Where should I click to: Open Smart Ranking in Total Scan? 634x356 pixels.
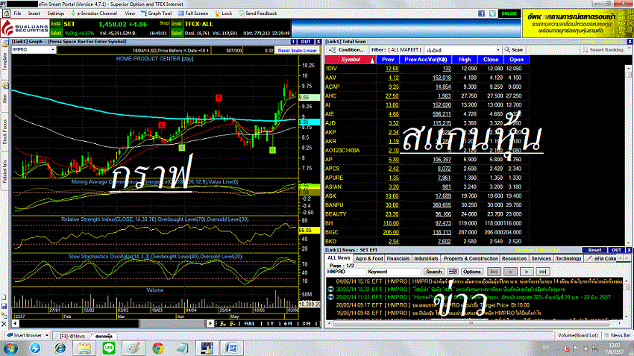603,50
